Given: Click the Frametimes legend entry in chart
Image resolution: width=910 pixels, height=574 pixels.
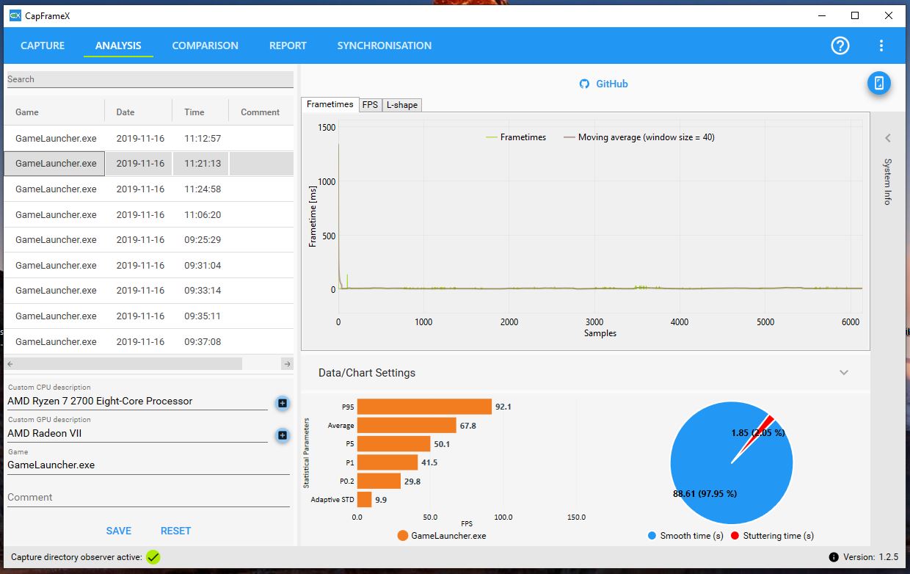Looking at the screenshot, I should [x=516, y=137].
